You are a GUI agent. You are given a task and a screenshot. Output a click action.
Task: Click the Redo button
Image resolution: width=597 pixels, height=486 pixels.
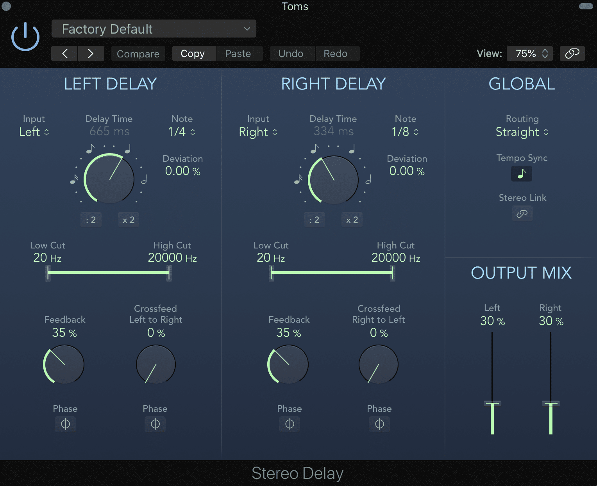tap(337, 54)
